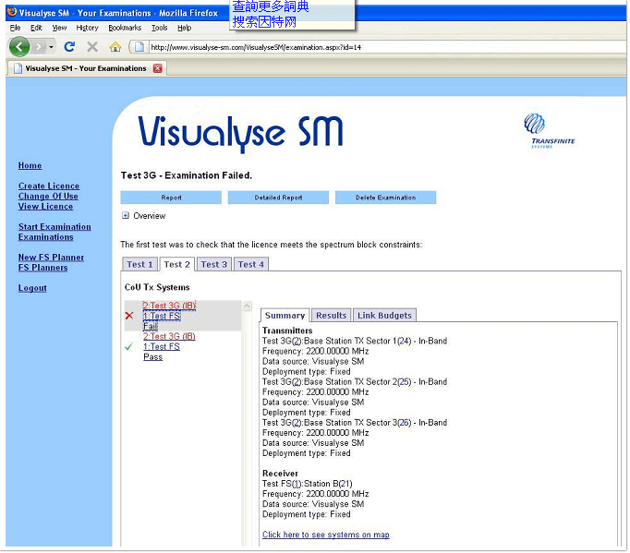The height and width of the screenshot is (553, 630).
Task: Open the Create Licence link
Action: [49, 186]
